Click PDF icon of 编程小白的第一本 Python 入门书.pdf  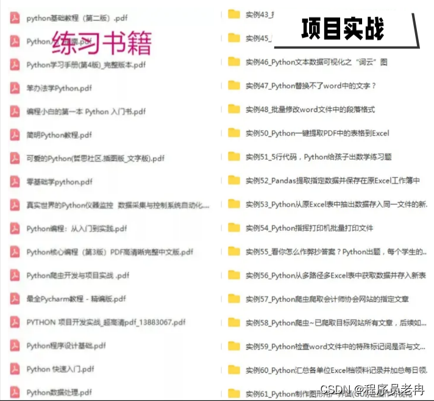click(x=15, y=112)
